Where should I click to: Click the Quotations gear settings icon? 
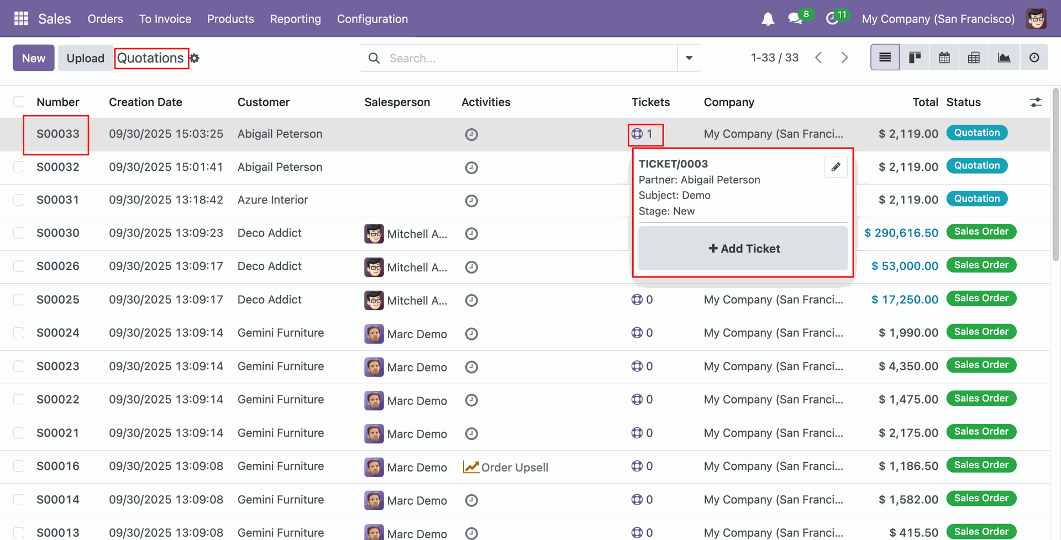point(195,58)
